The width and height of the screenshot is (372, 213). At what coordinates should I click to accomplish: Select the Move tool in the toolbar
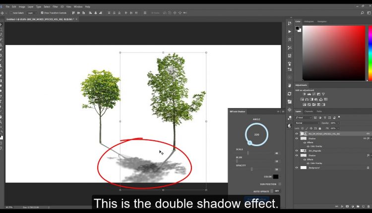coord(2,23)
